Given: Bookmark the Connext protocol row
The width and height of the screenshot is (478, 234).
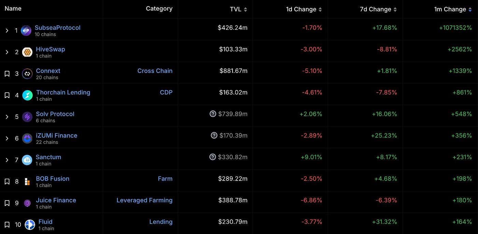Looking at the screenshot, I should coord(7,74).
